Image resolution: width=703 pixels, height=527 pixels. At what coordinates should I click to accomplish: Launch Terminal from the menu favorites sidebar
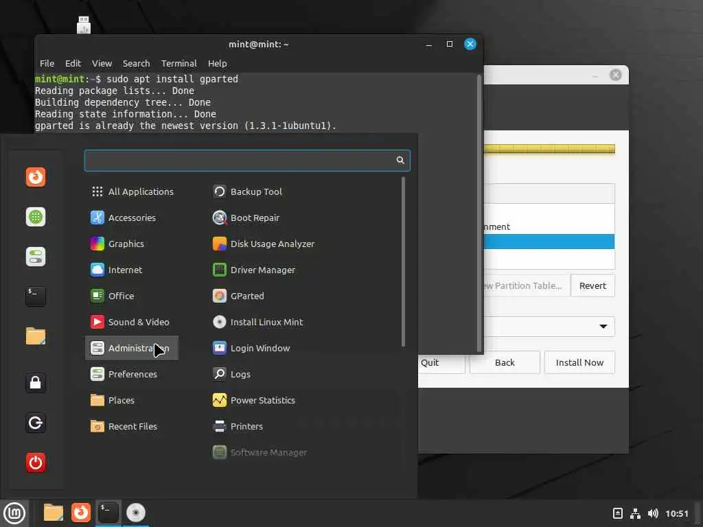click(36, 296)
